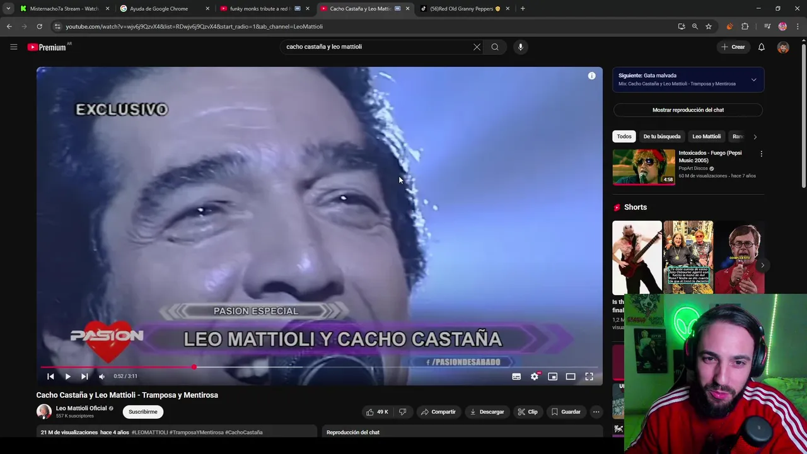The width and height of the screenshot is (807, 454).
Task: Toggle subtitles in the player
Action: 516,376
